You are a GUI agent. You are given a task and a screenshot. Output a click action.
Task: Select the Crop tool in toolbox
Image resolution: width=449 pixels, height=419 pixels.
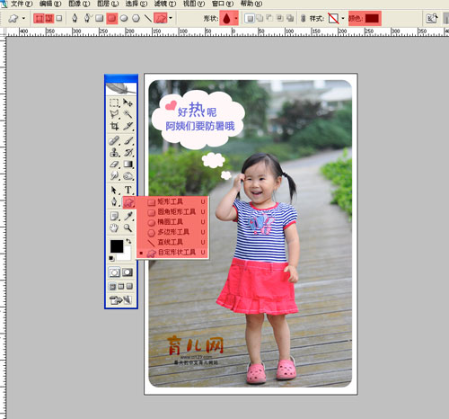pyautogui.click(x=114, y=126)
